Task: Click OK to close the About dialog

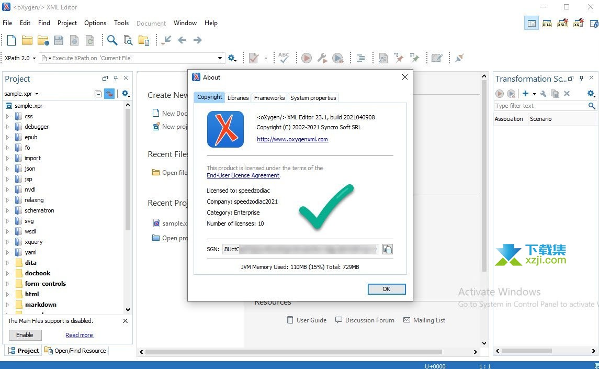Action: pyautogui.click(x=387, y=289)
